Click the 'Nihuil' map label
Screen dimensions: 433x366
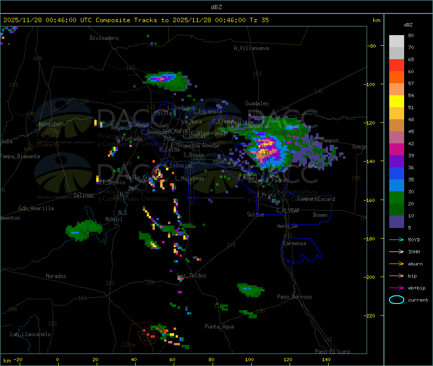coord(114,219)
